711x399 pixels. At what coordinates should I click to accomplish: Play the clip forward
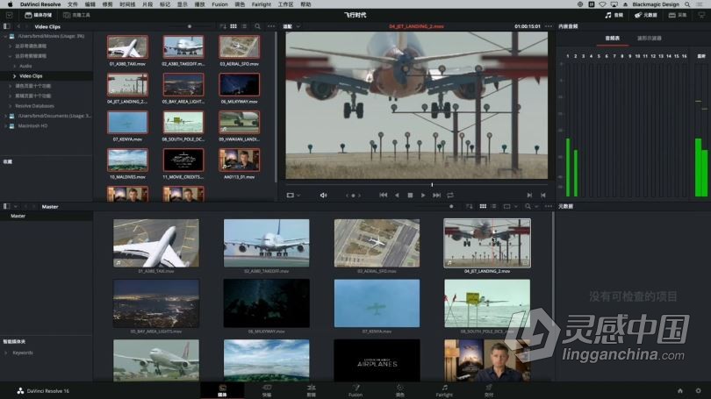pyautogui.click(x=423, y=196)
